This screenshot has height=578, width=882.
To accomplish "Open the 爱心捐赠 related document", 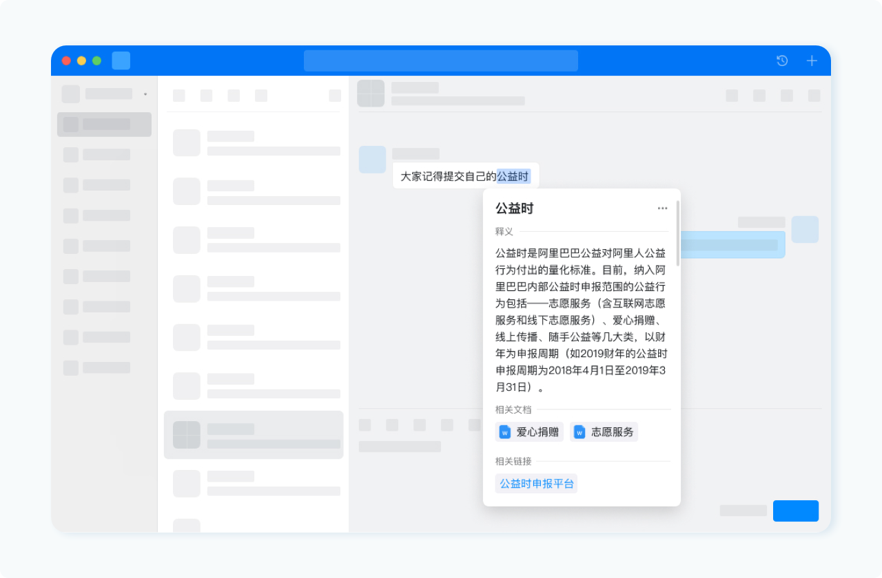I will [x=529, y=431].
